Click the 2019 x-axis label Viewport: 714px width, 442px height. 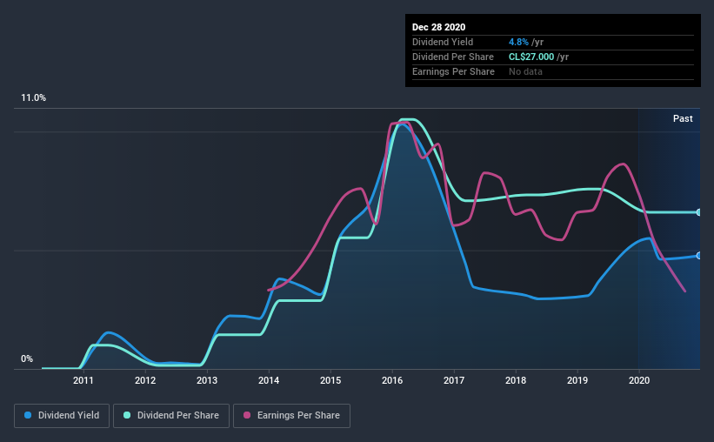(x=577, y=380)
